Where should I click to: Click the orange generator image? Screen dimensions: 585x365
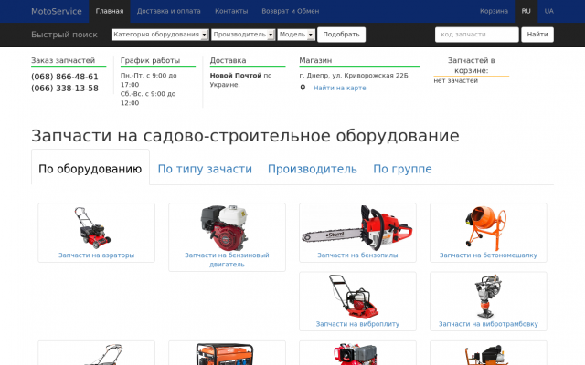tap(225, 354)
